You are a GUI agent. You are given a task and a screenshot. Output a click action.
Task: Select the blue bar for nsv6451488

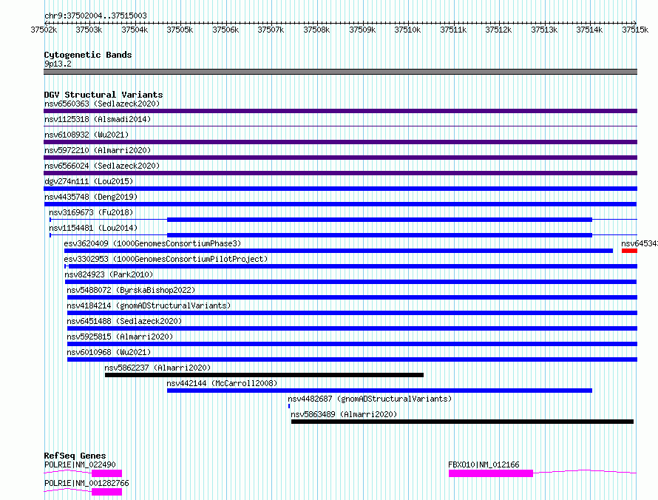point(352,328)
